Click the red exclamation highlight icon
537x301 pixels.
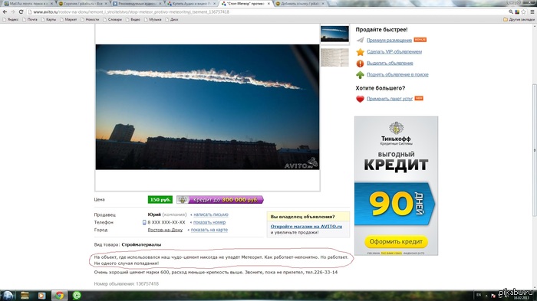click(360, 64)
